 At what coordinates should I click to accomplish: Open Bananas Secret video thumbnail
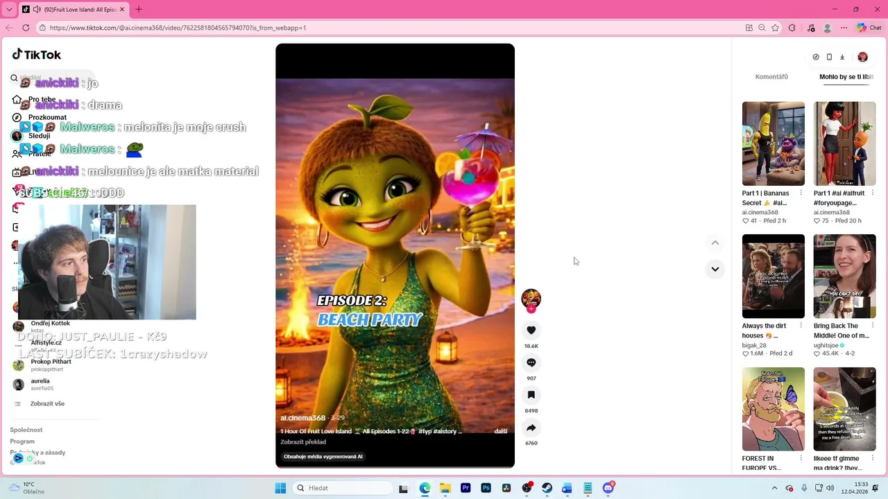773,143
